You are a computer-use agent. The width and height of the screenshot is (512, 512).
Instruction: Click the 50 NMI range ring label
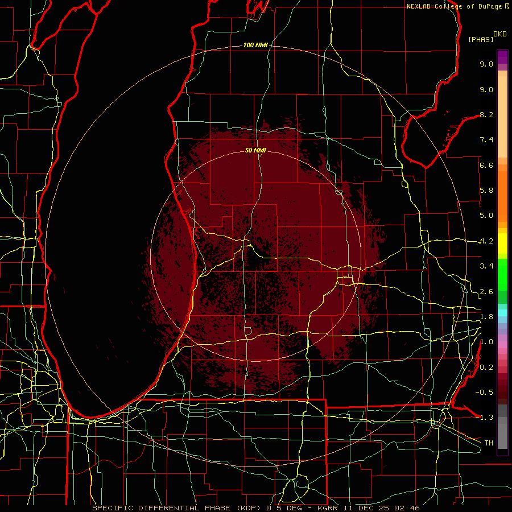click(255, 150)
